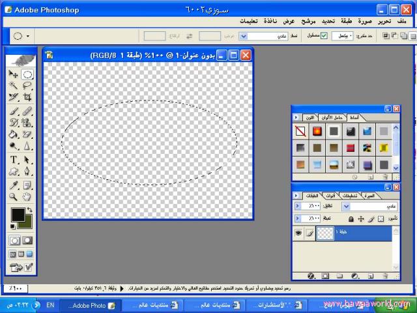This screenshot has height=313, width=417.
Task: Hide layer 1 using the eye icon
Action: 298,233
